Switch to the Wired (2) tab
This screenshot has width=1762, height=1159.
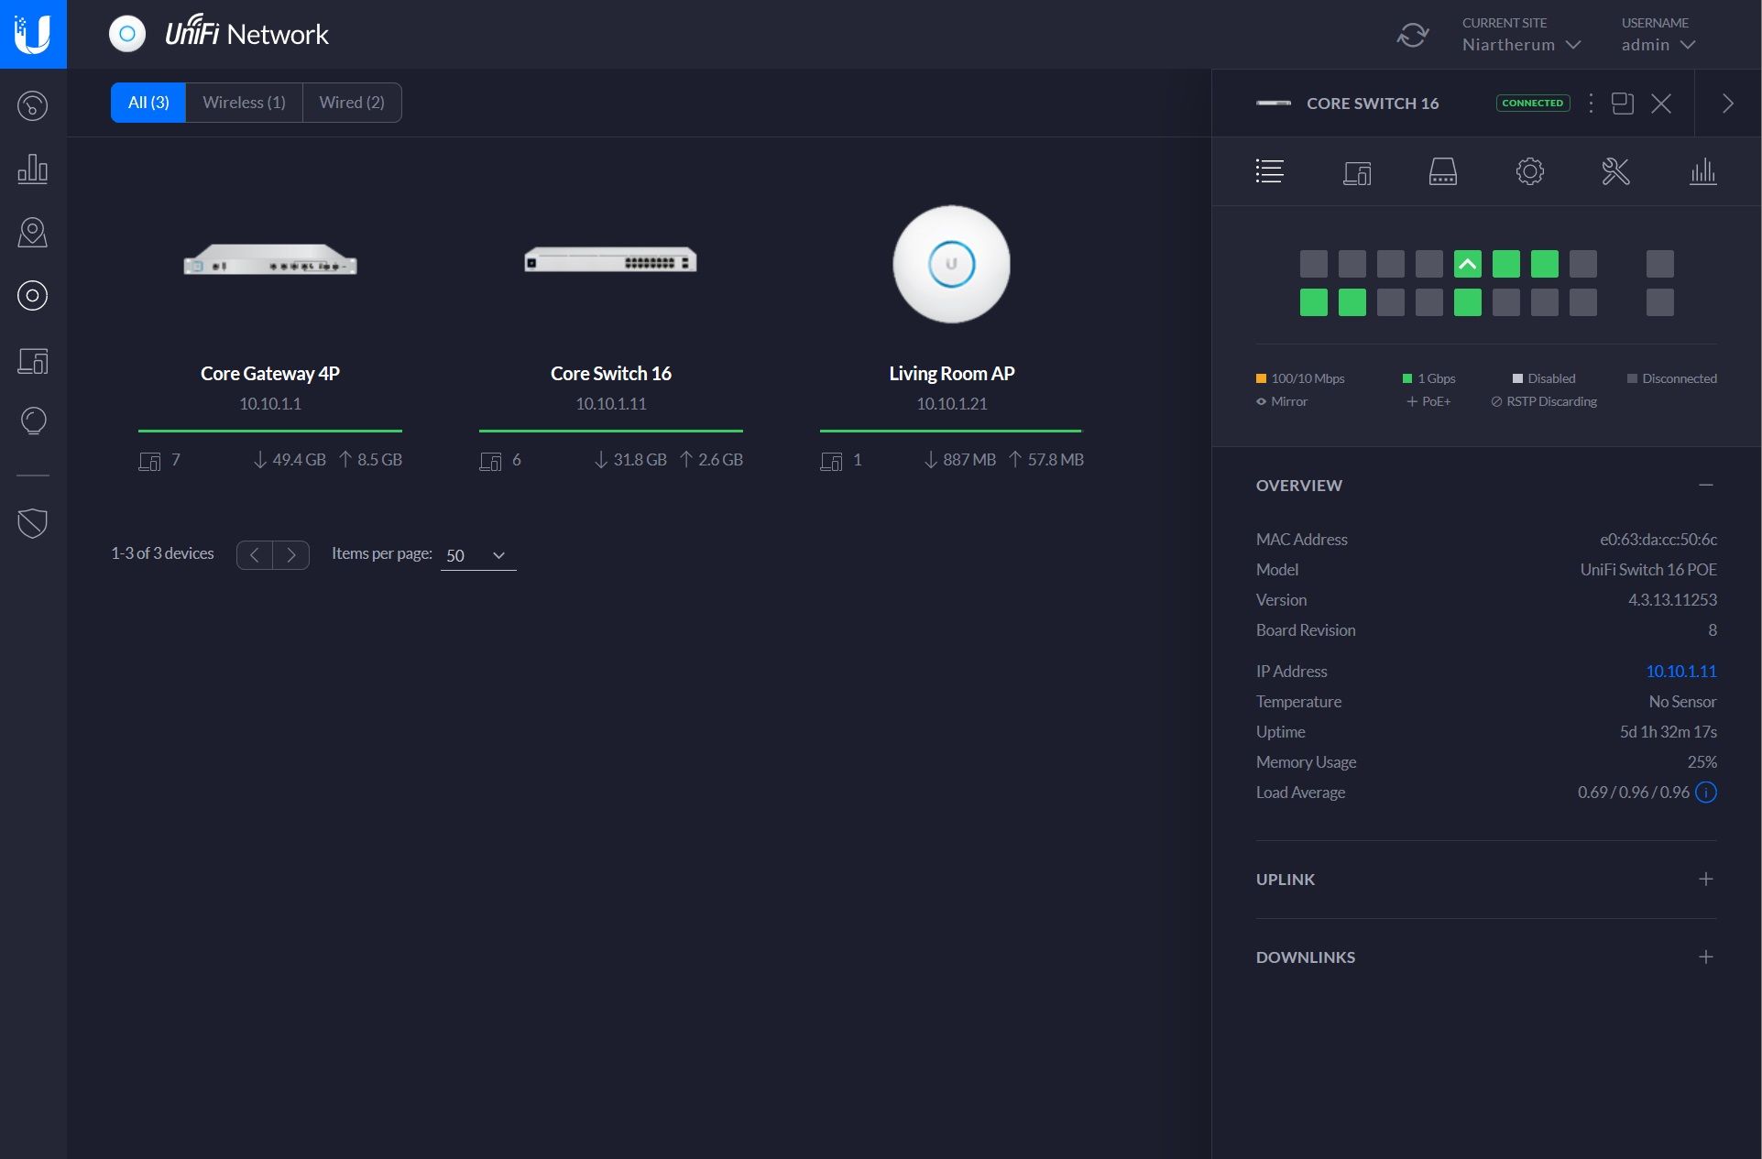[x=352, y=103]
